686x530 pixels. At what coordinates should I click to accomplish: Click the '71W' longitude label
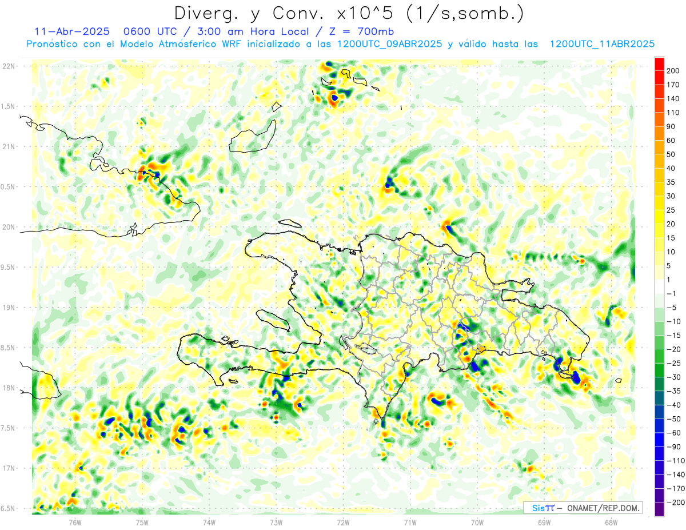(410, 522)
